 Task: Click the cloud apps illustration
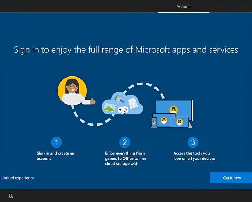[x=122, y=104]
